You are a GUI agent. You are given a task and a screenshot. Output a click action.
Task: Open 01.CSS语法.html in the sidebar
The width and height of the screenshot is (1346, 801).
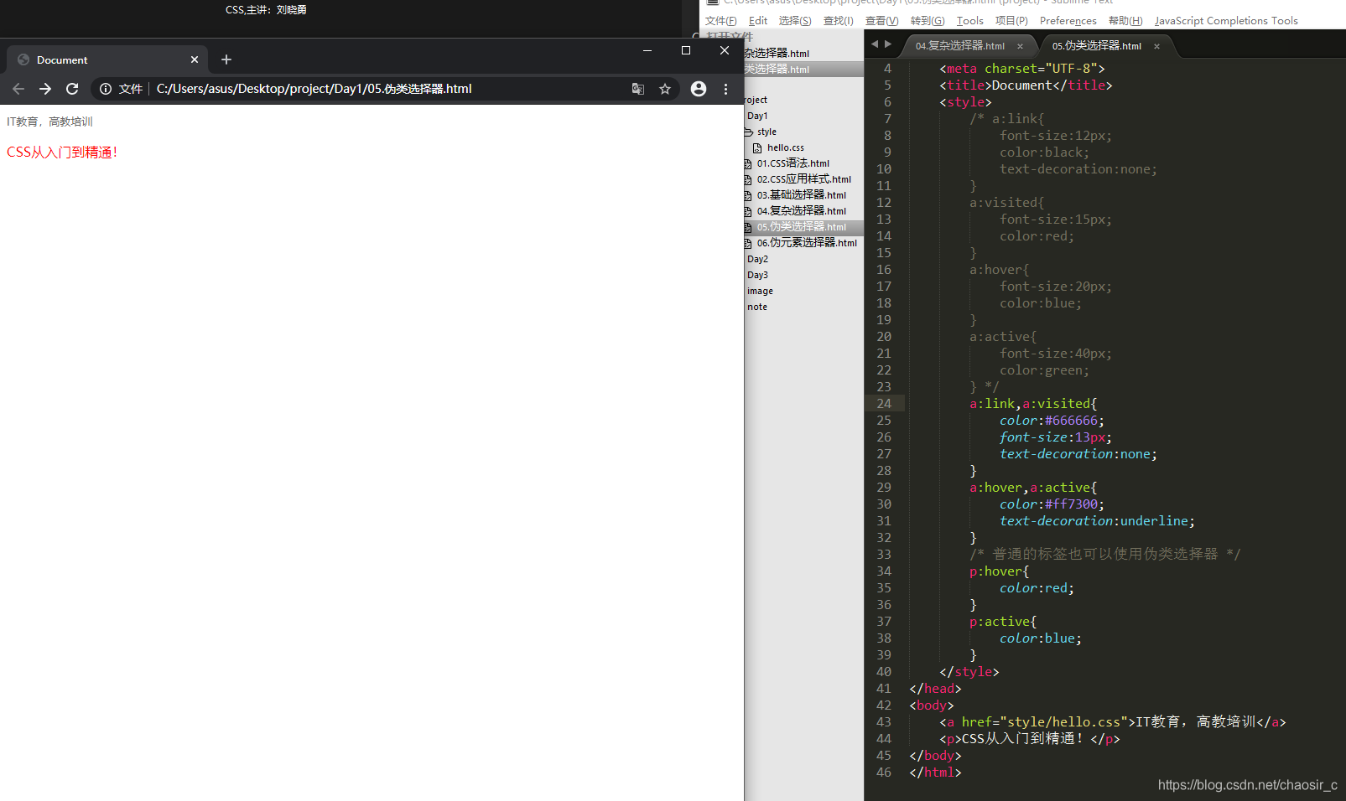793,163
